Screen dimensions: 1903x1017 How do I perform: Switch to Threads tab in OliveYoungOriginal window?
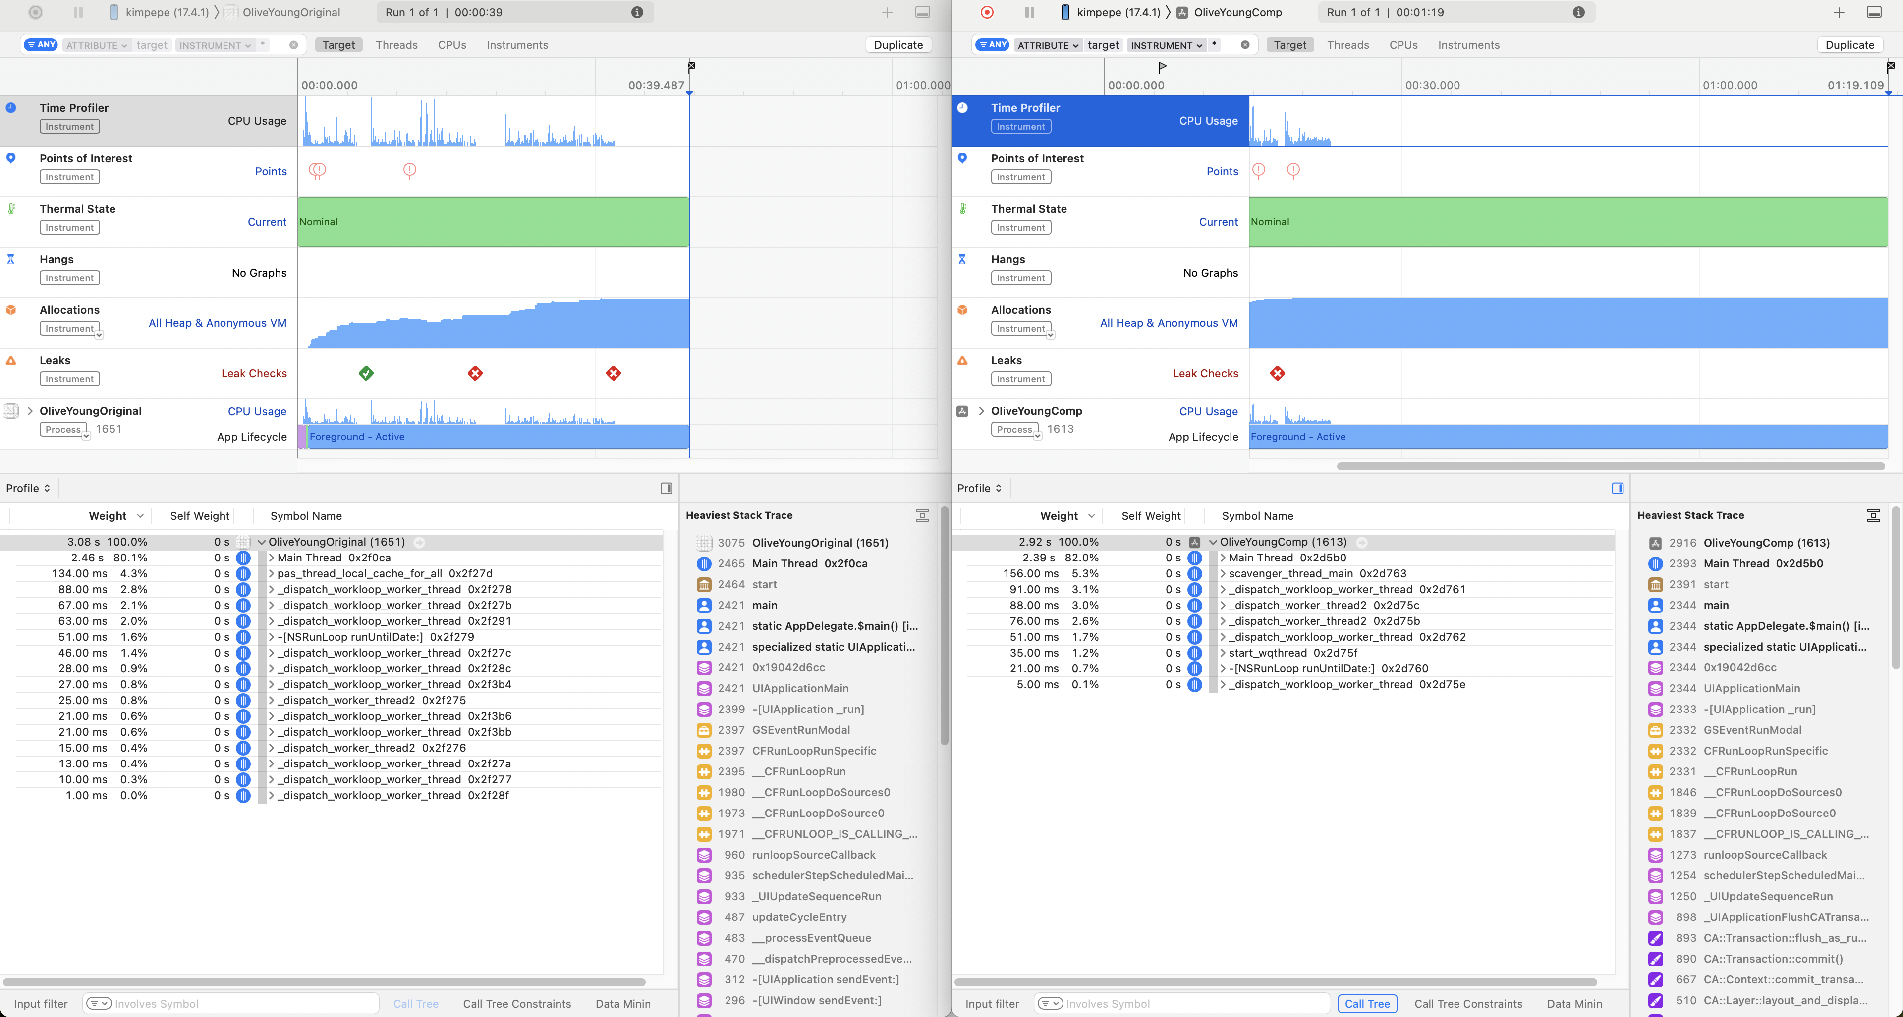click(396, 44)
